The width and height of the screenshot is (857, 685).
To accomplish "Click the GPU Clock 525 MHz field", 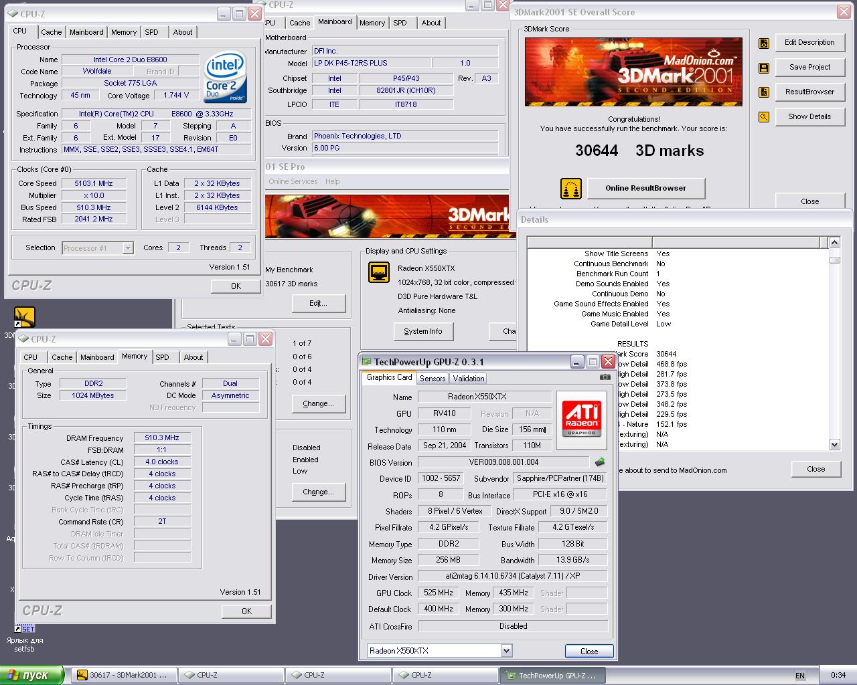I will click(x=439, y=593).
